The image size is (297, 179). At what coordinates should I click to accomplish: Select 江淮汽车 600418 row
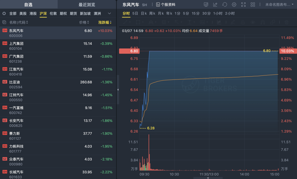point(58,71)
